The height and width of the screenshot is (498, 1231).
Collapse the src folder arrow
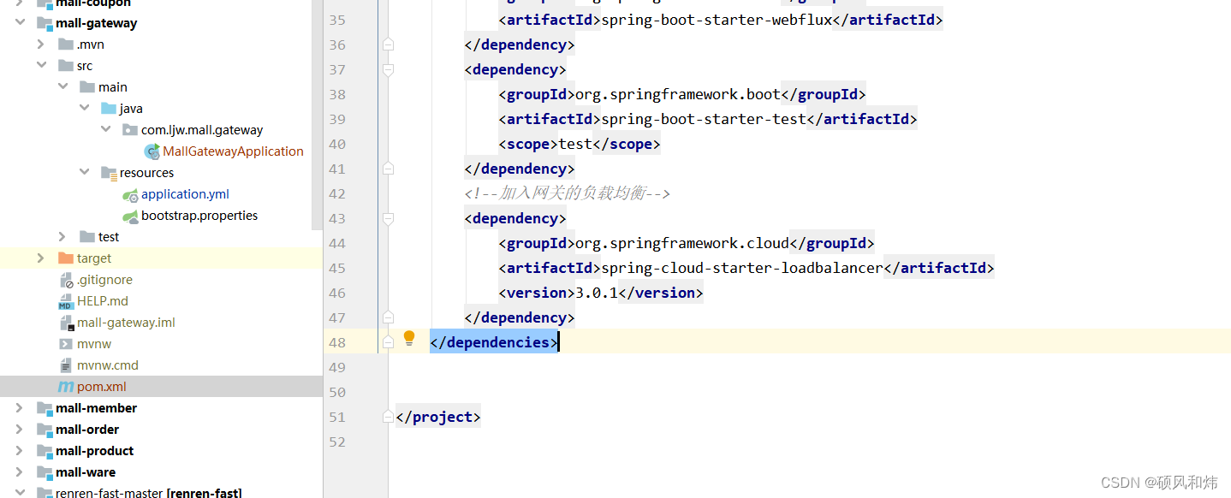(x=40, y=66)
